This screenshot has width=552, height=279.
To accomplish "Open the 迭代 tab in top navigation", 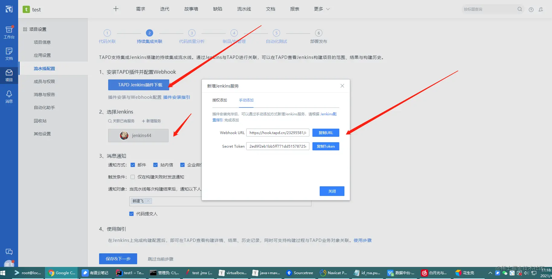I will (165, 9).
